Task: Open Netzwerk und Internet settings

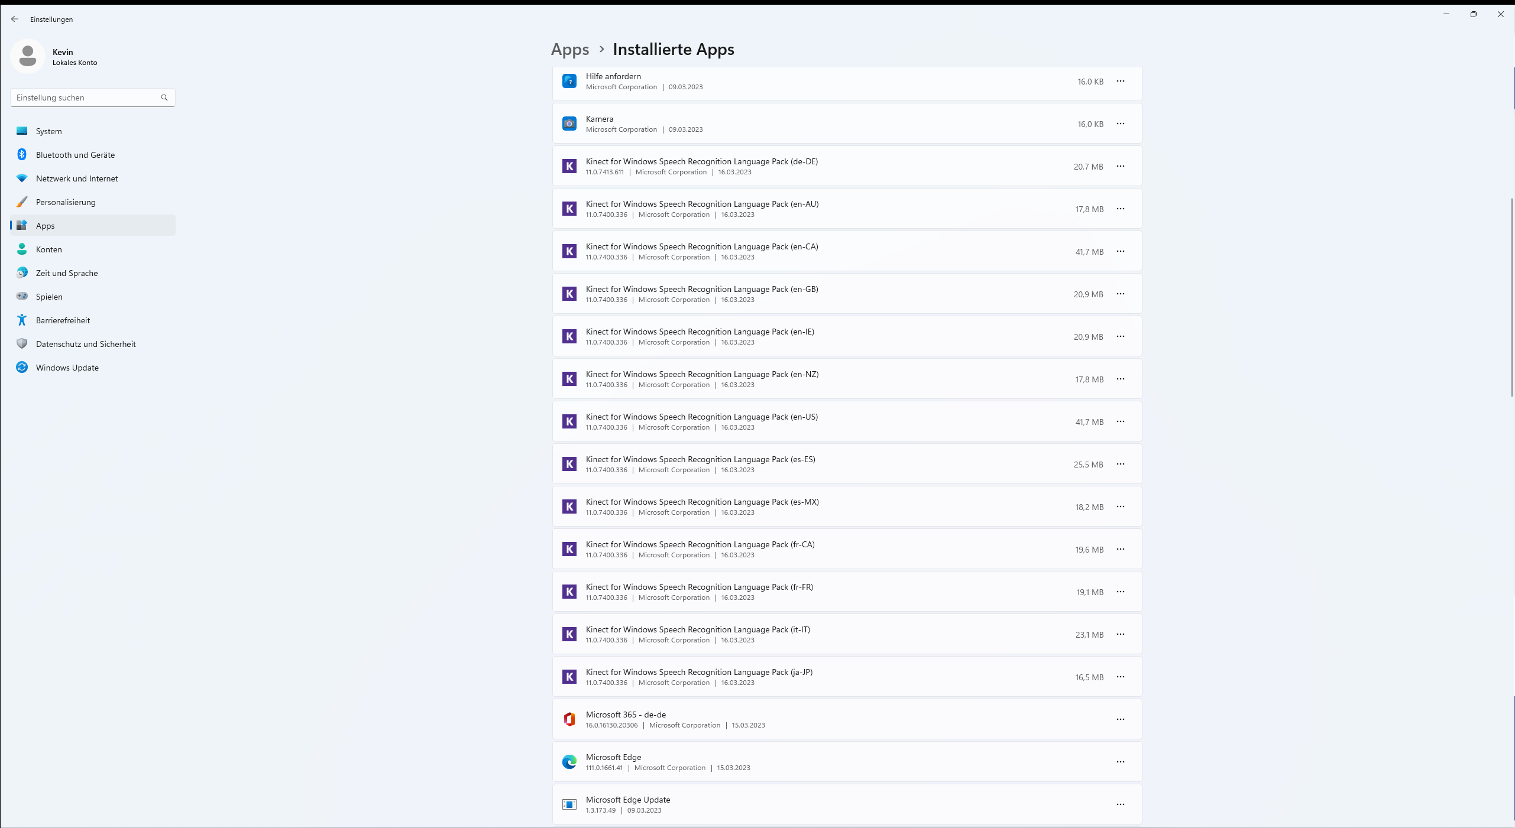Action: [77, 178]
